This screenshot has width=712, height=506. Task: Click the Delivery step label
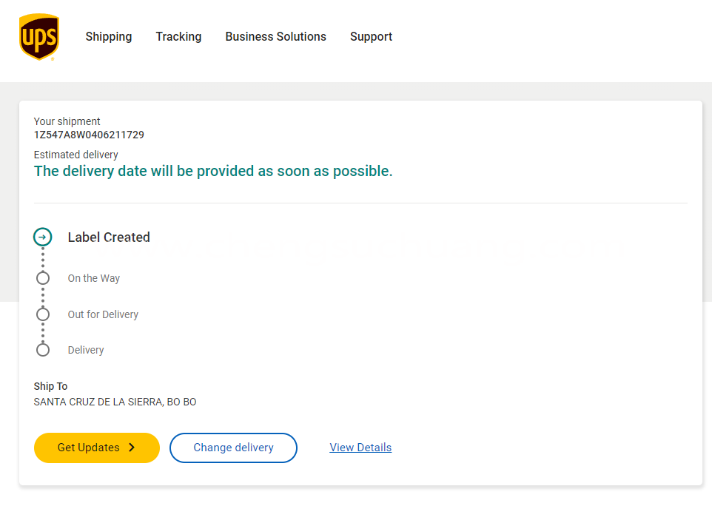[x=86, y=350]
